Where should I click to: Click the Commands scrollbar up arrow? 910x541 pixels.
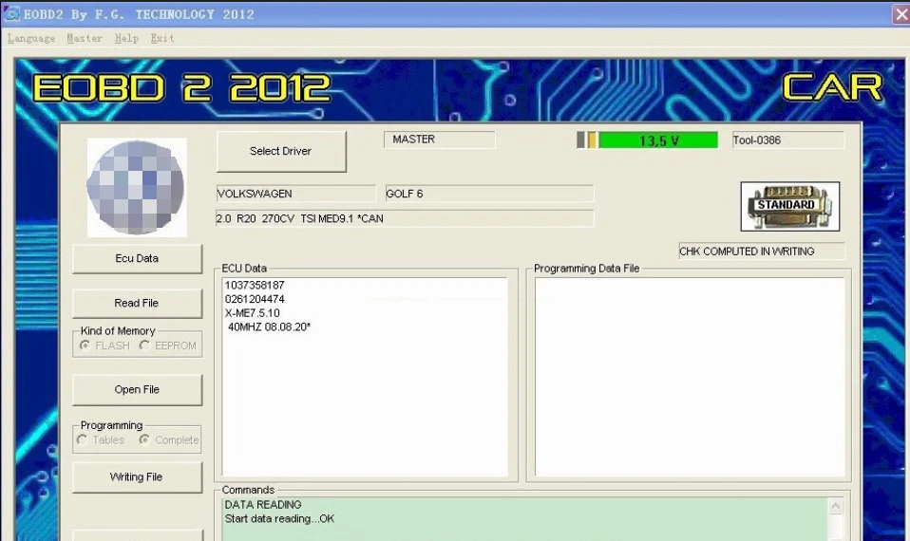pos(836,506)
